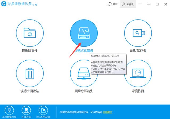Click the 手机数据恢复 label text
Viewport: 170px width, 119px height.
pos(9,117)
